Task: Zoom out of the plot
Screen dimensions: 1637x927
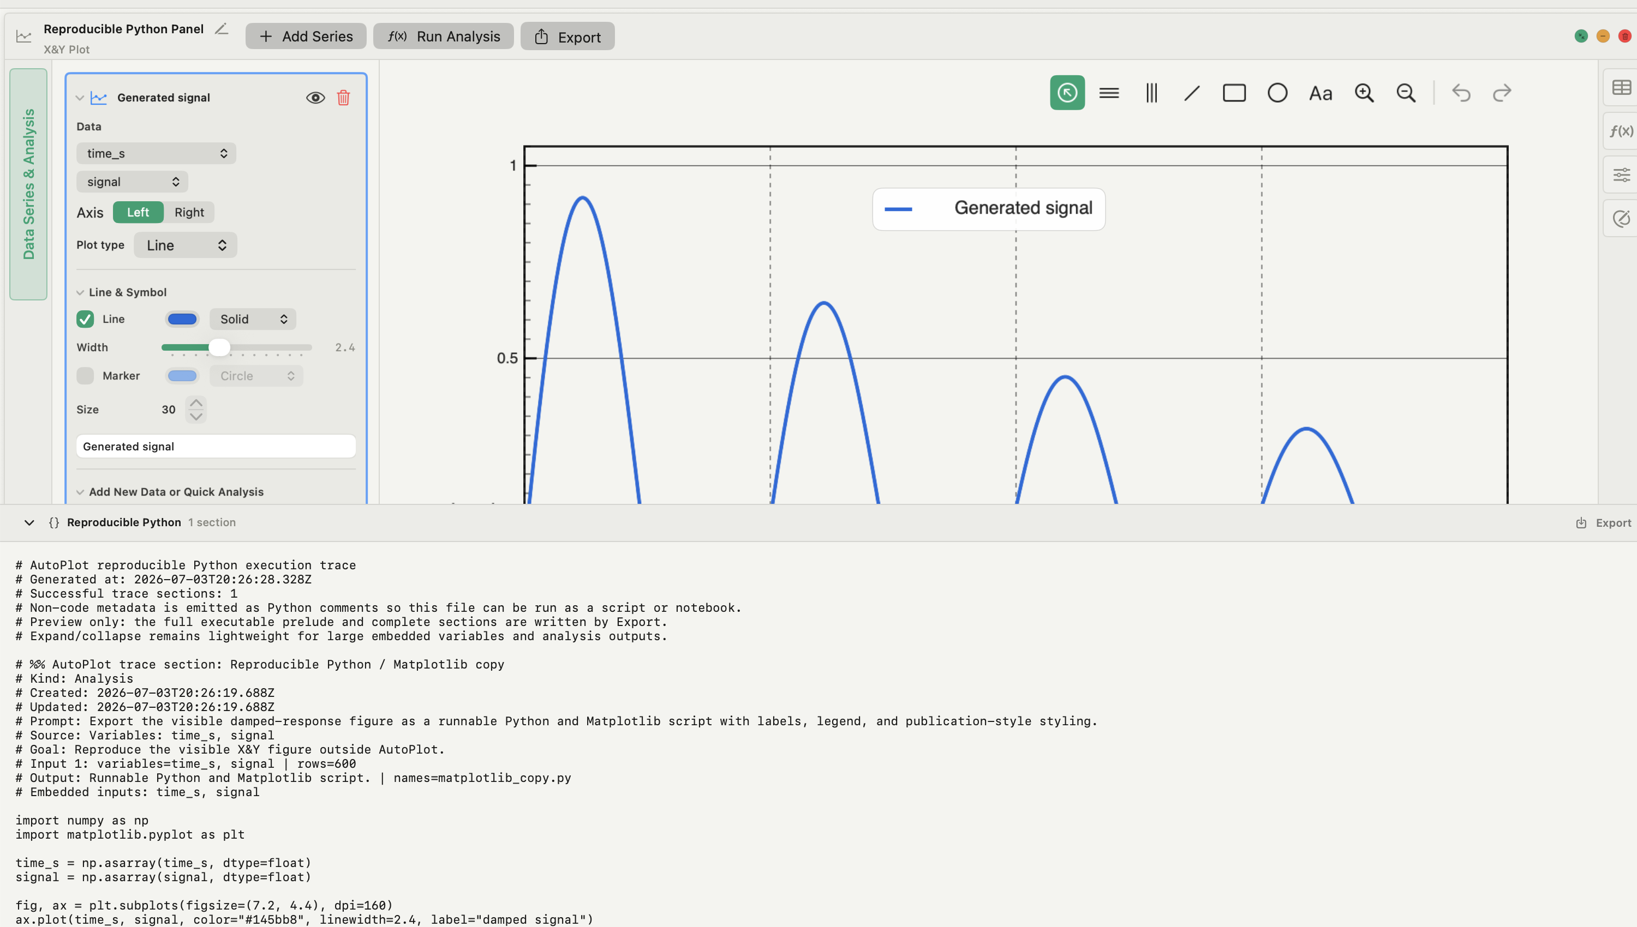Action: click(1406, 93)
